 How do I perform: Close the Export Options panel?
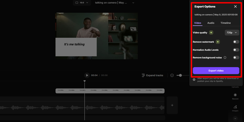point(235,7)
